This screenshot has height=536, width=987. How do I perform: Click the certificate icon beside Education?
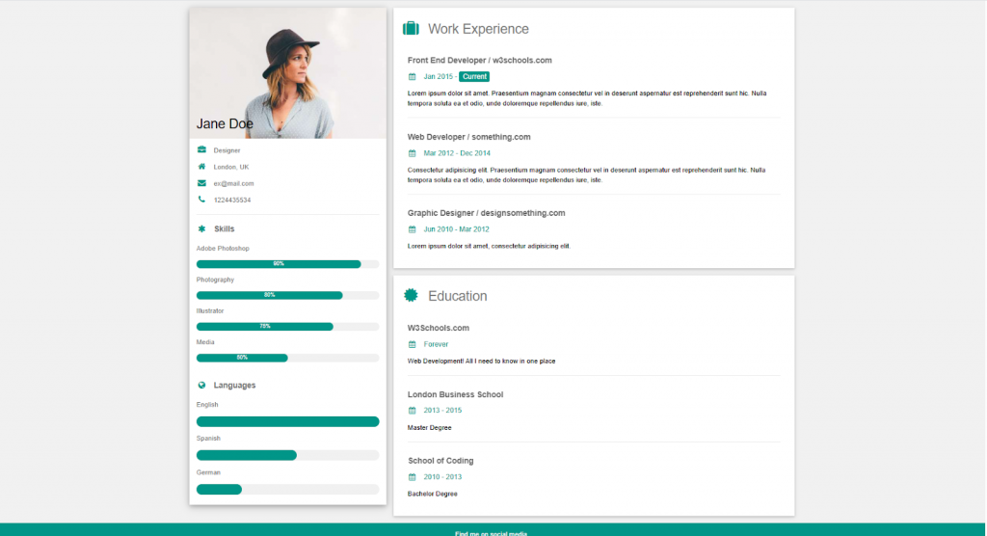point(411,295)
